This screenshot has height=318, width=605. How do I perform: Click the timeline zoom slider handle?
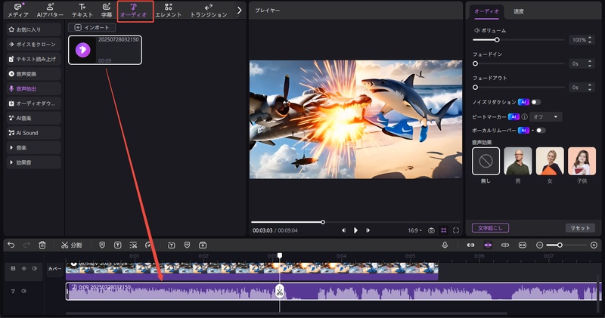pos(560,245)
